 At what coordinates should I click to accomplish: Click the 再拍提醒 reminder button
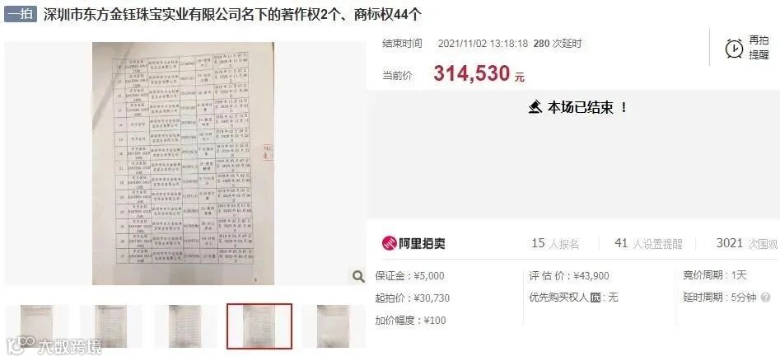point(747,48)
